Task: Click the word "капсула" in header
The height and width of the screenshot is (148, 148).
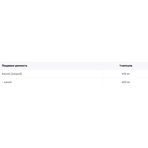Action: tap(127, 66)
